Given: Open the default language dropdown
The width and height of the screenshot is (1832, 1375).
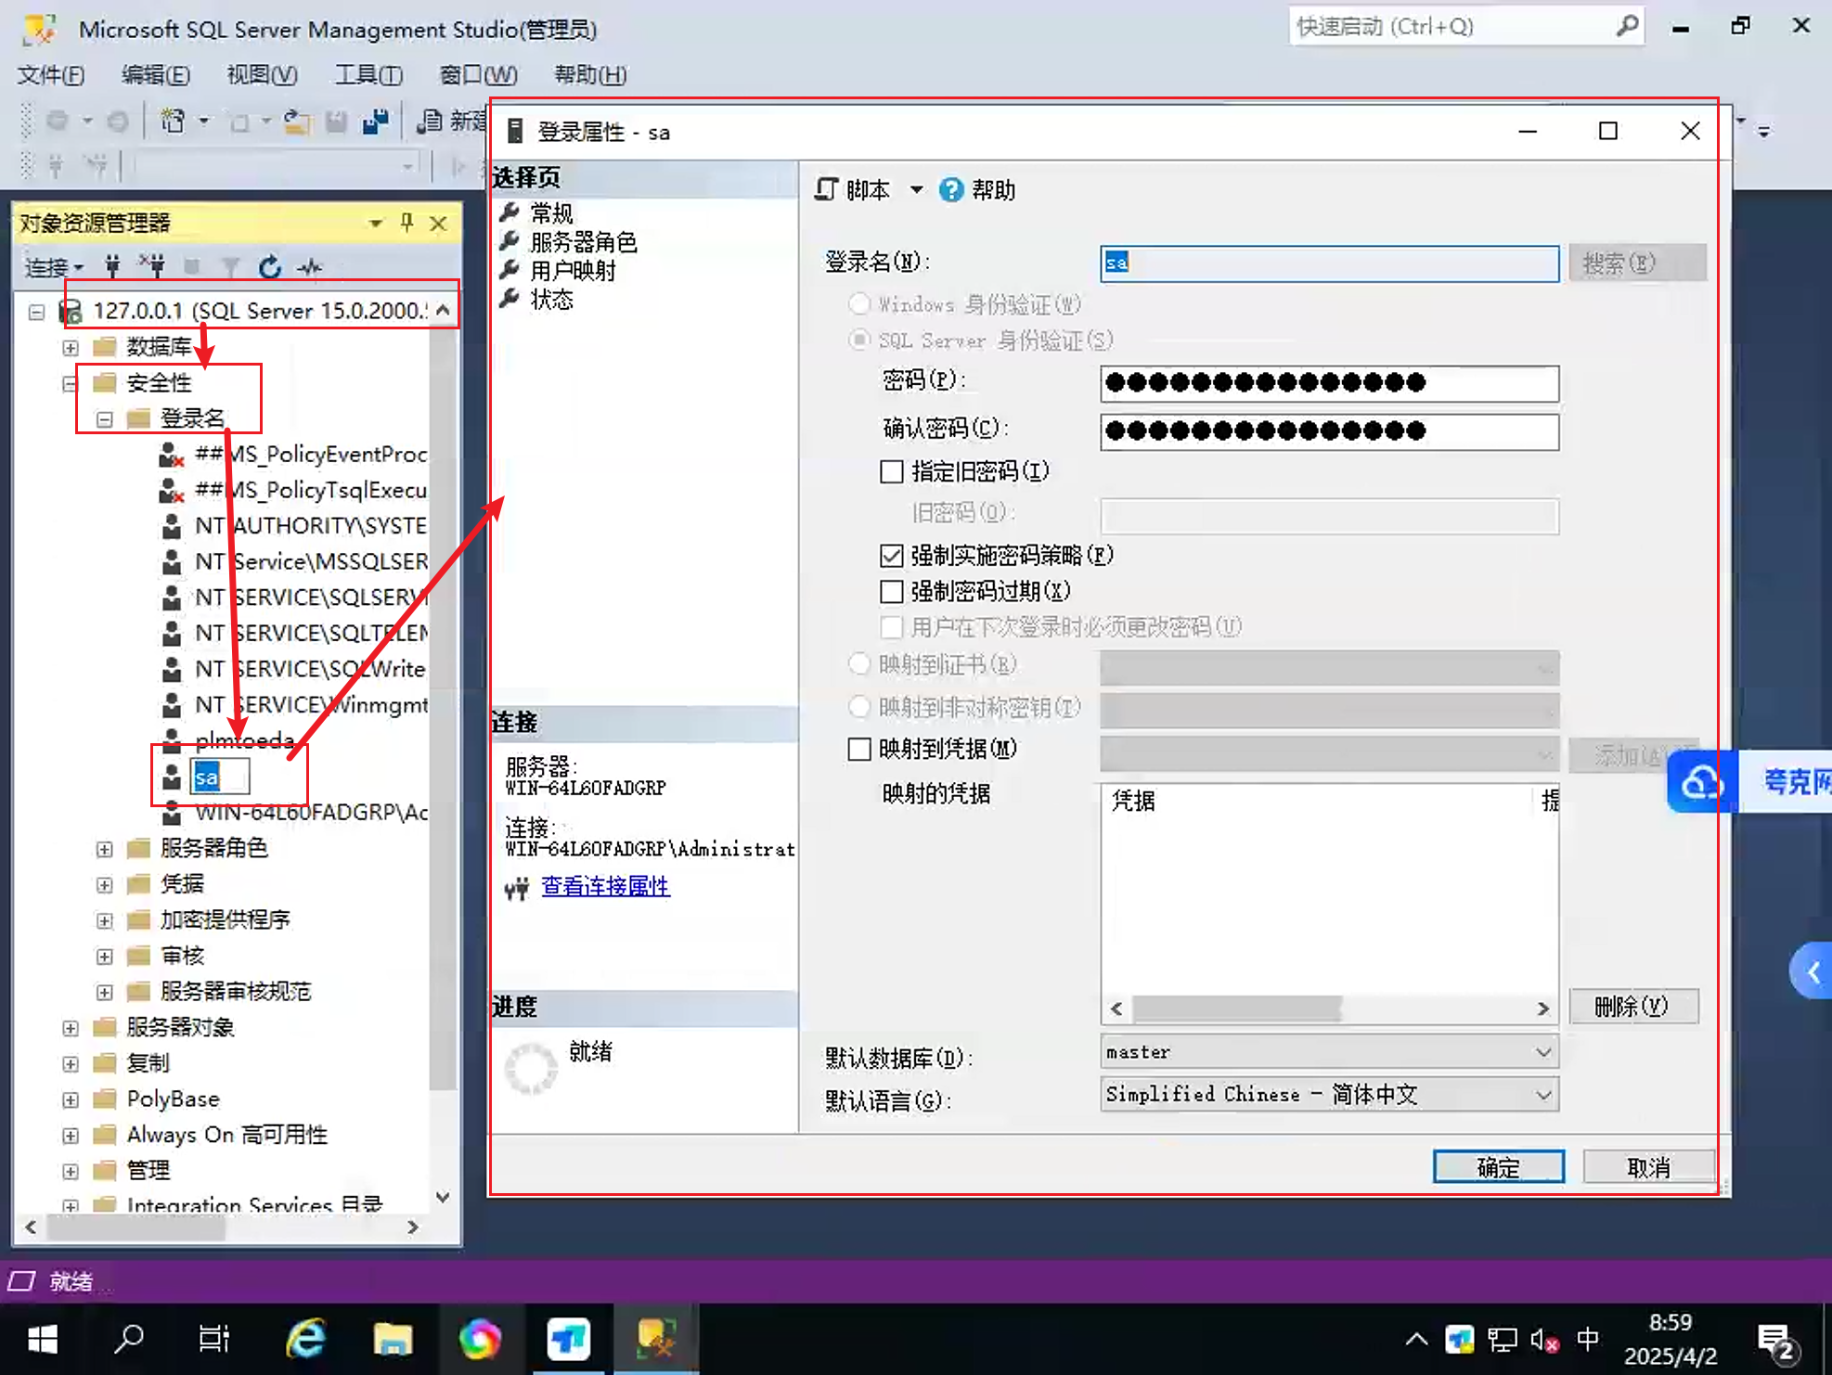Looking at the screenshot, I should coord(1542,1095).
